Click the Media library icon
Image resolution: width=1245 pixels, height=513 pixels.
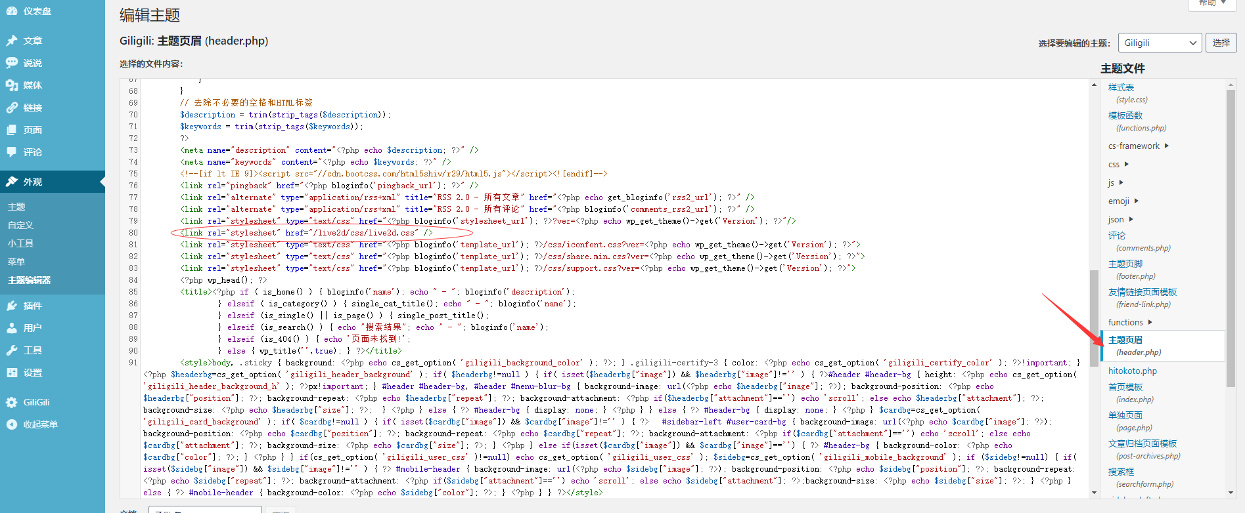pos(12,85)
